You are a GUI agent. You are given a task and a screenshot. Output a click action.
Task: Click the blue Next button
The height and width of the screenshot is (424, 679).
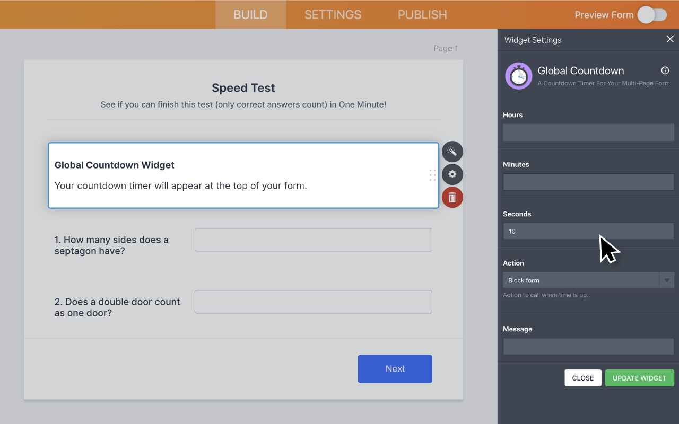point(395,369)
